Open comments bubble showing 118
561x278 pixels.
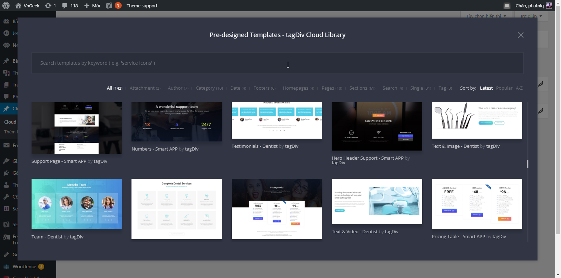pyautogui.click(x=70, y=6)
